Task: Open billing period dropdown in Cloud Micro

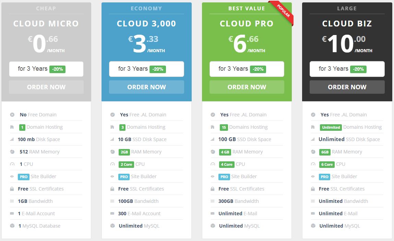Action: (x=46, y=69)
